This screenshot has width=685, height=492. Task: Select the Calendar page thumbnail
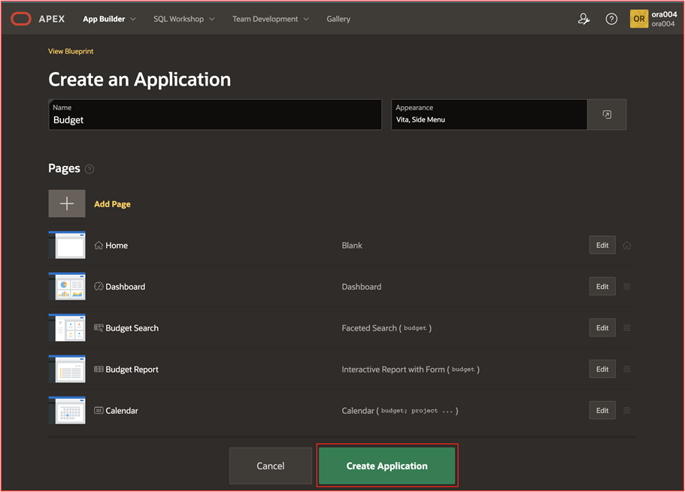67,410
